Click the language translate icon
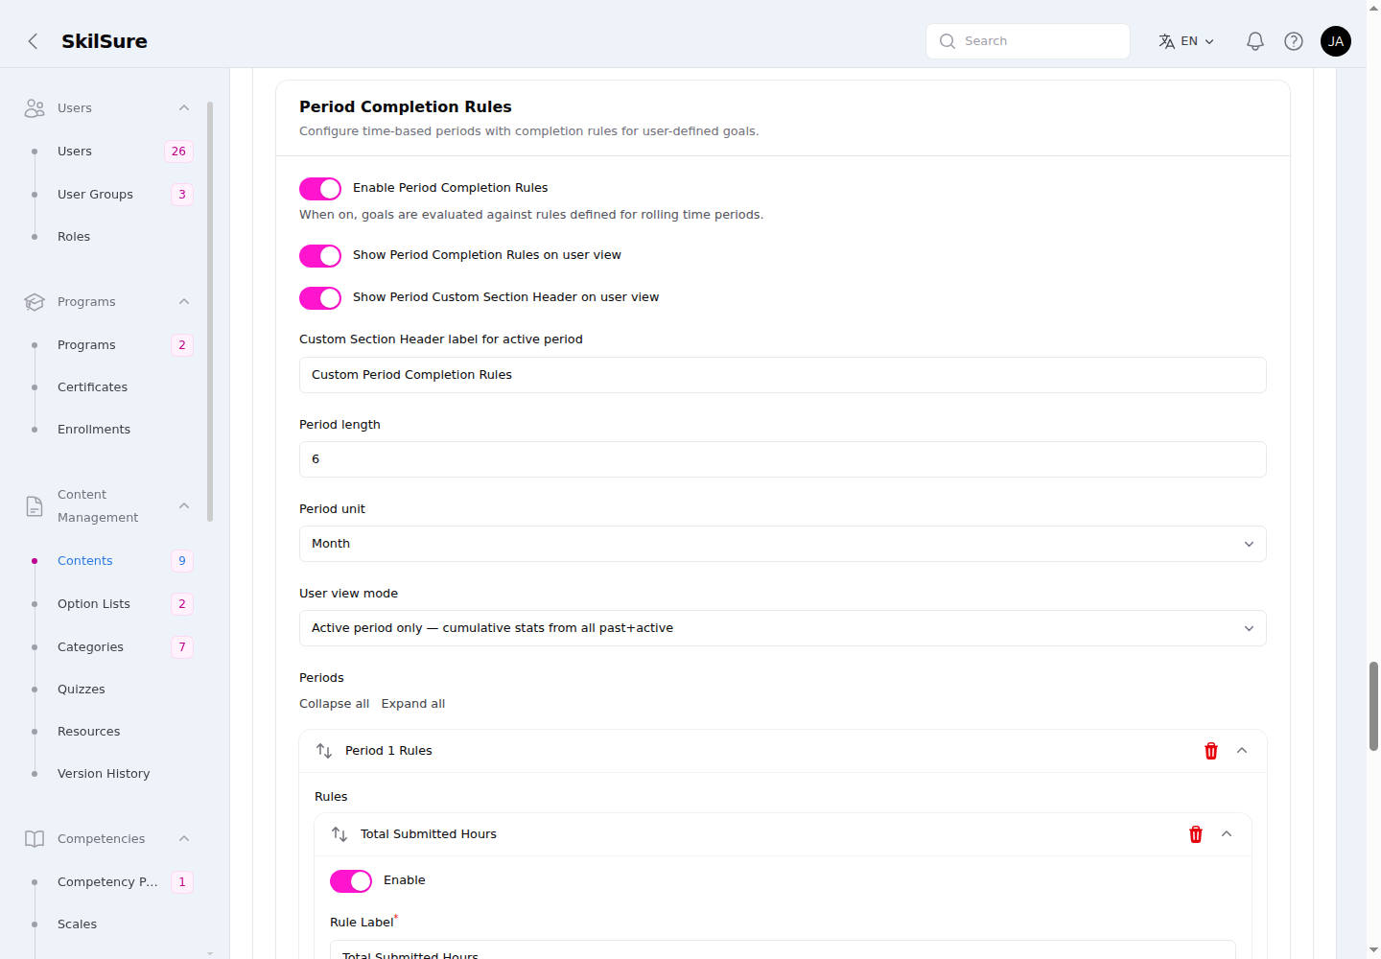This screenshot has width=1381, height=959. (x=1166, y=41)
